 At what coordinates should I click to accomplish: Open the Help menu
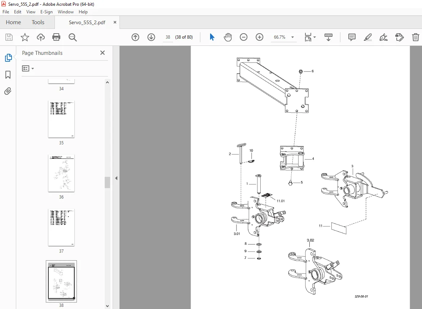(83, 12)
